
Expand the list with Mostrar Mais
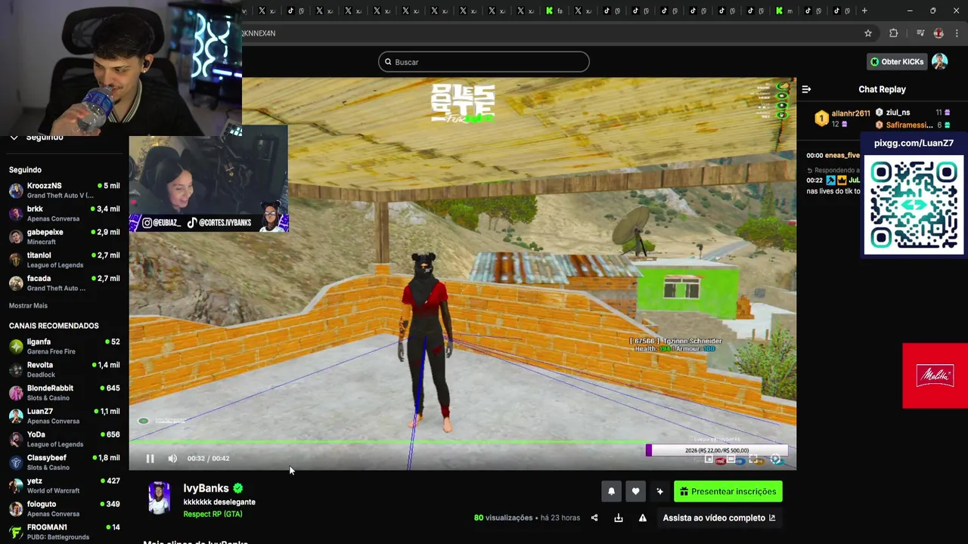[x=28, y=306]
